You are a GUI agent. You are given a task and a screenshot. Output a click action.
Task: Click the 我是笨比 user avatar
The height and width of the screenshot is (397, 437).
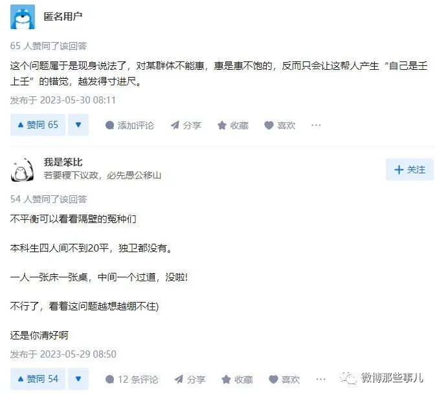[x=23, y=169]
